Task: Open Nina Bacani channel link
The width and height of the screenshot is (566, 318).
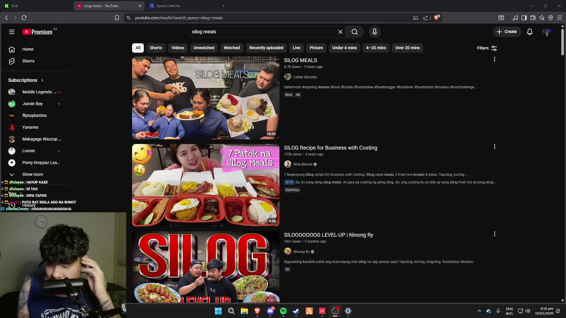Action: pos(303,164)
